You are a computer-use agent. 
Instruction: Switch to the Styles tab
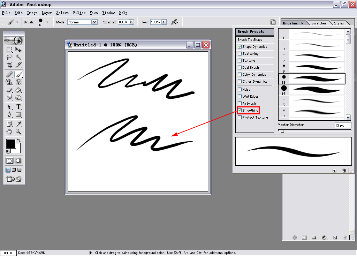[x=339, y=23]
